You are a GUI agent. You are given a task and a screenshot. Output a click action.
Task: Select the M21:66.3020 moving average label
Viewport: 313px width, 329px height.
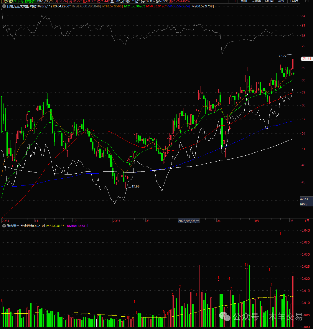tap(134, 6)
